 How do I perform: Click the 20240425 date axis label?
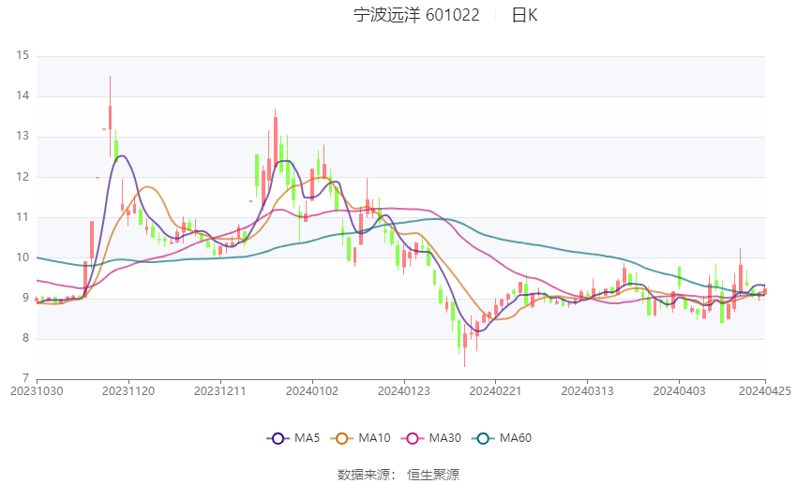pyautogui.click(x=765, y=391)
